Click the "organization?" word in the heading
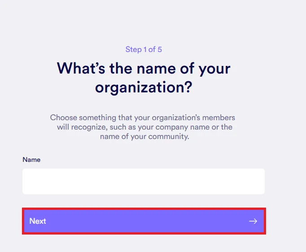306x252 pixels. [x=144, y=87]
